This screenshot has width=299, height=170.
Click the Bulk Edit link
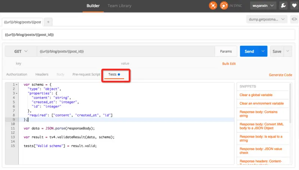point(229,64)
